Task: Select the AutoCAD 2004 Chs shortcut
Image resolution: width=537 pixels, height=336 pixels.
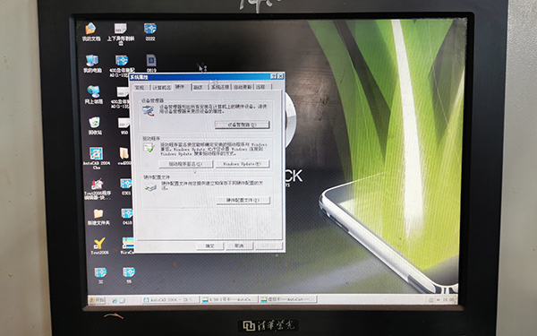Action: 97,159
